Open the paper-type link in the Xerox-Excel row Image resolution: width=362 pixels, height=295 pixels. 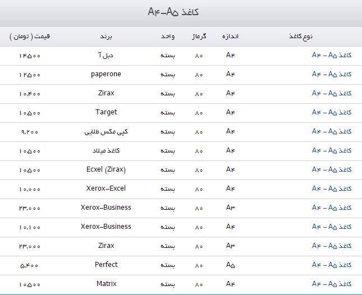tap(332, 189)
